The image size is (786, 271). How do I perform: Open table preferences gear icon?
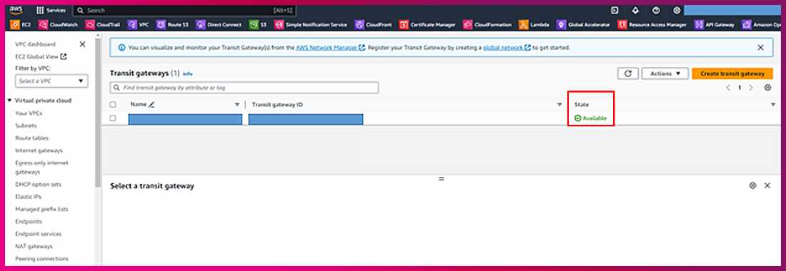pyautogui.click(x=767, y=88)
